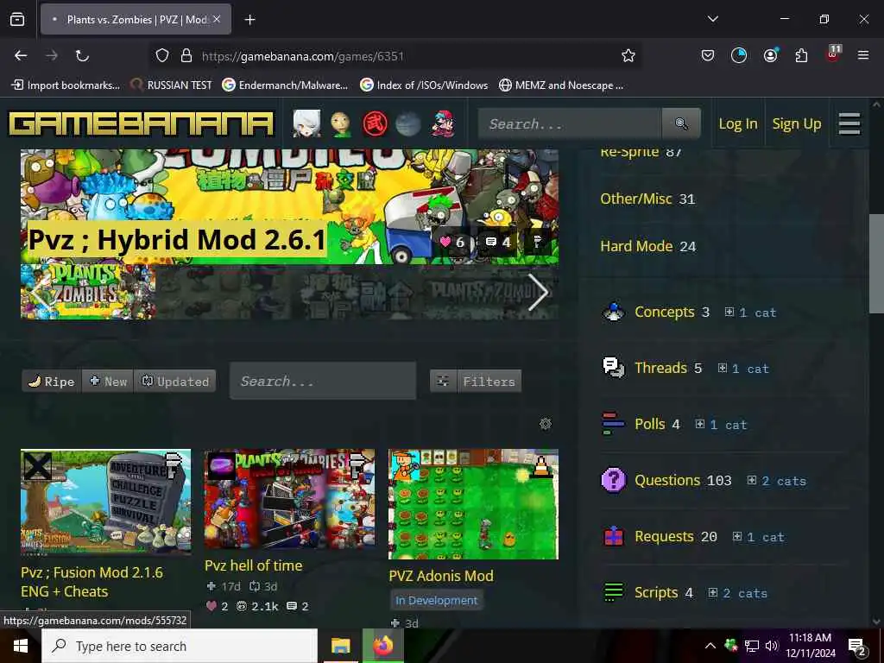Screen dimensions: 884x663
Task: Open the Pvz hell of time title link
Action: pos(253,565)
